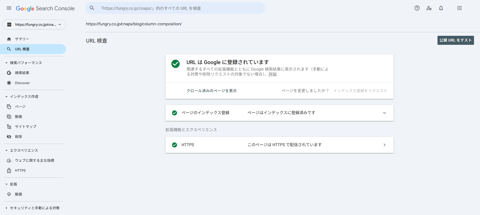Open the hamburger main menu

click(x=9, y=8)
